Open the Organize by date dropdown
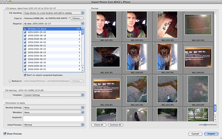This screenshot has height=139, width=222. [53, 24]
